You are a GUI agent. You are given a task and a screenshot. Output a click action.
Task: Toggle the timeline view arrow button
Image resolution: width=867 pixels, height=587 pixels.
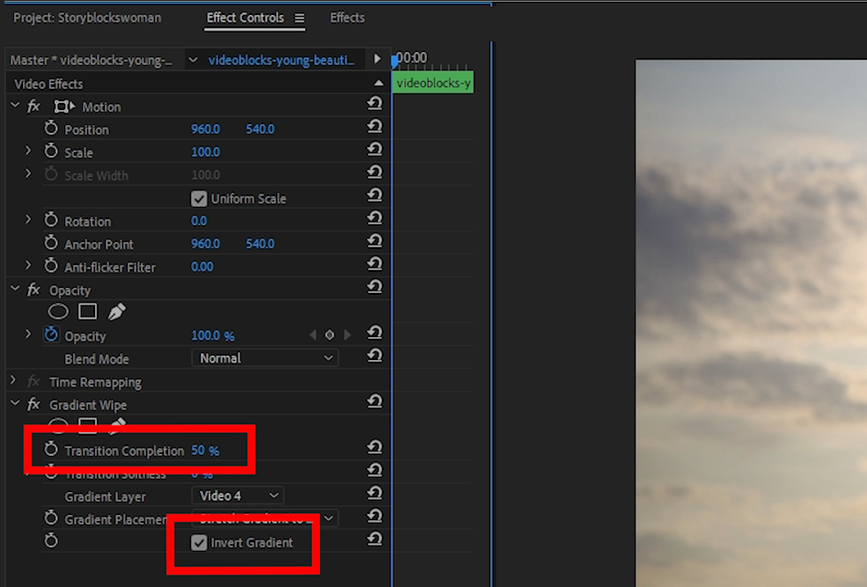377,59
